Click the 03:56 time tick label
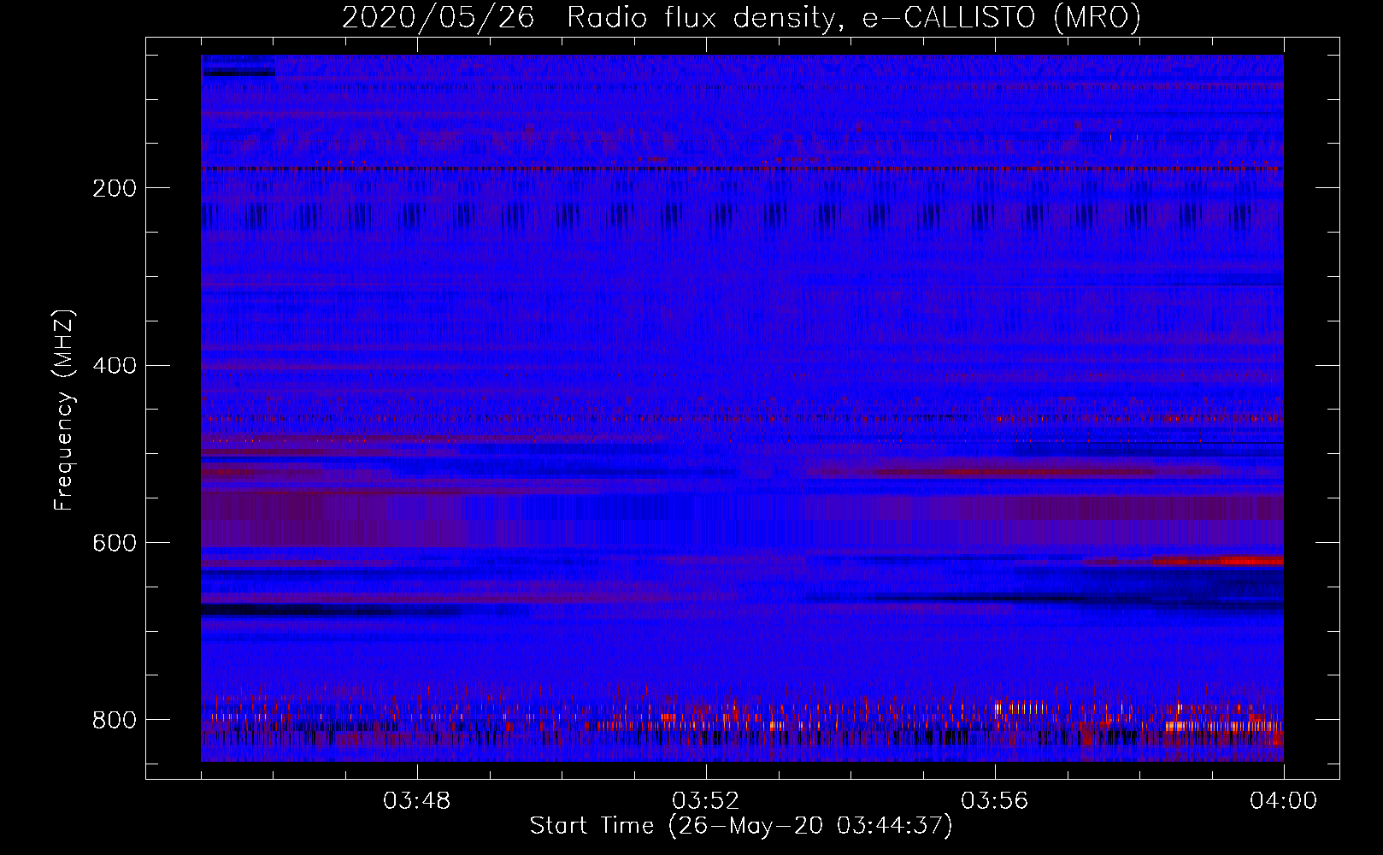Image resolution: width=1383 pixels, height=855 pixels. point(995,801)
